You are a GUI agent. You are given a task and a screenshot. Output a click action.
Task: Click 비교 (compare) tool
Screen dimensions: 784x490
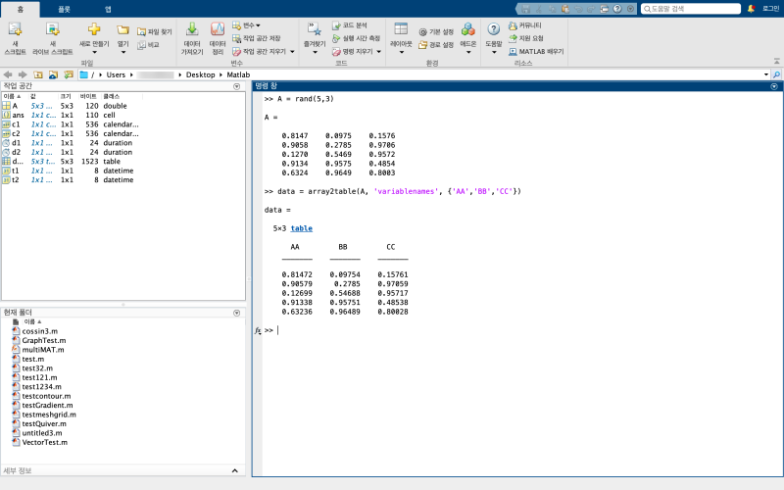tap(149, 45)
